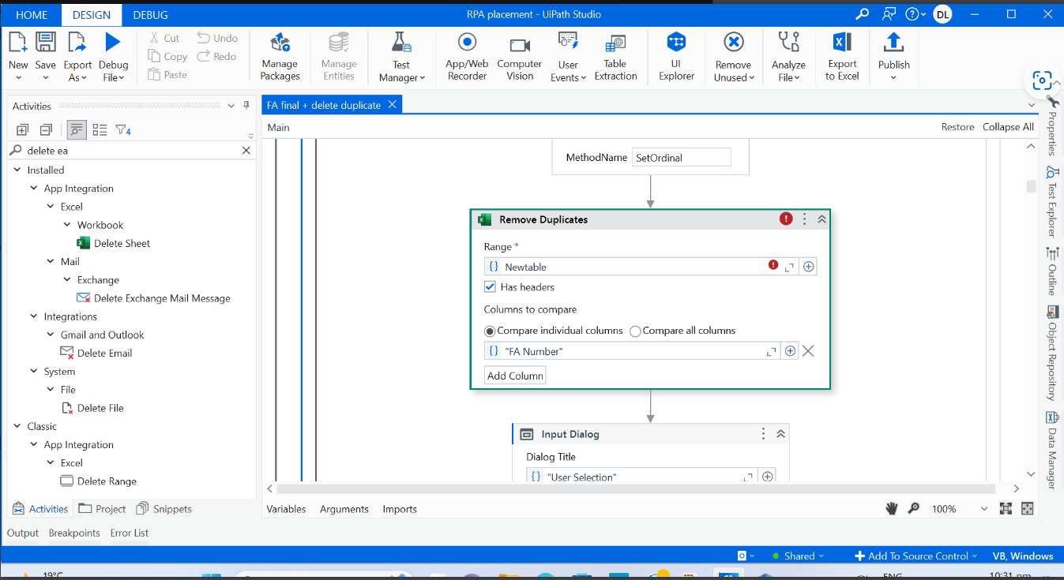This screenshot has width=1064, height=580.
Task: Click the Add Column button
Action: 515,376
